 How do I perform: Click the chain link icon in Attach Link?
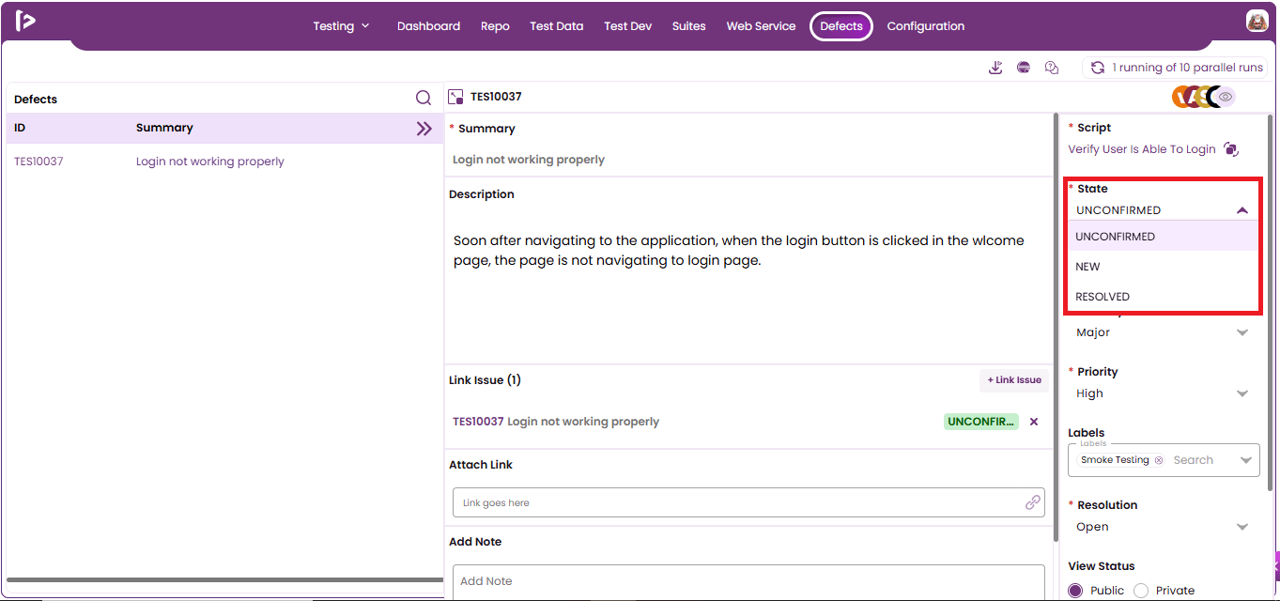(1033, 502)
